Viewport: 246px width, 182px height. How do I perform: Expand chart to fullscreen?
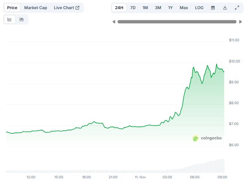point(237,8)
